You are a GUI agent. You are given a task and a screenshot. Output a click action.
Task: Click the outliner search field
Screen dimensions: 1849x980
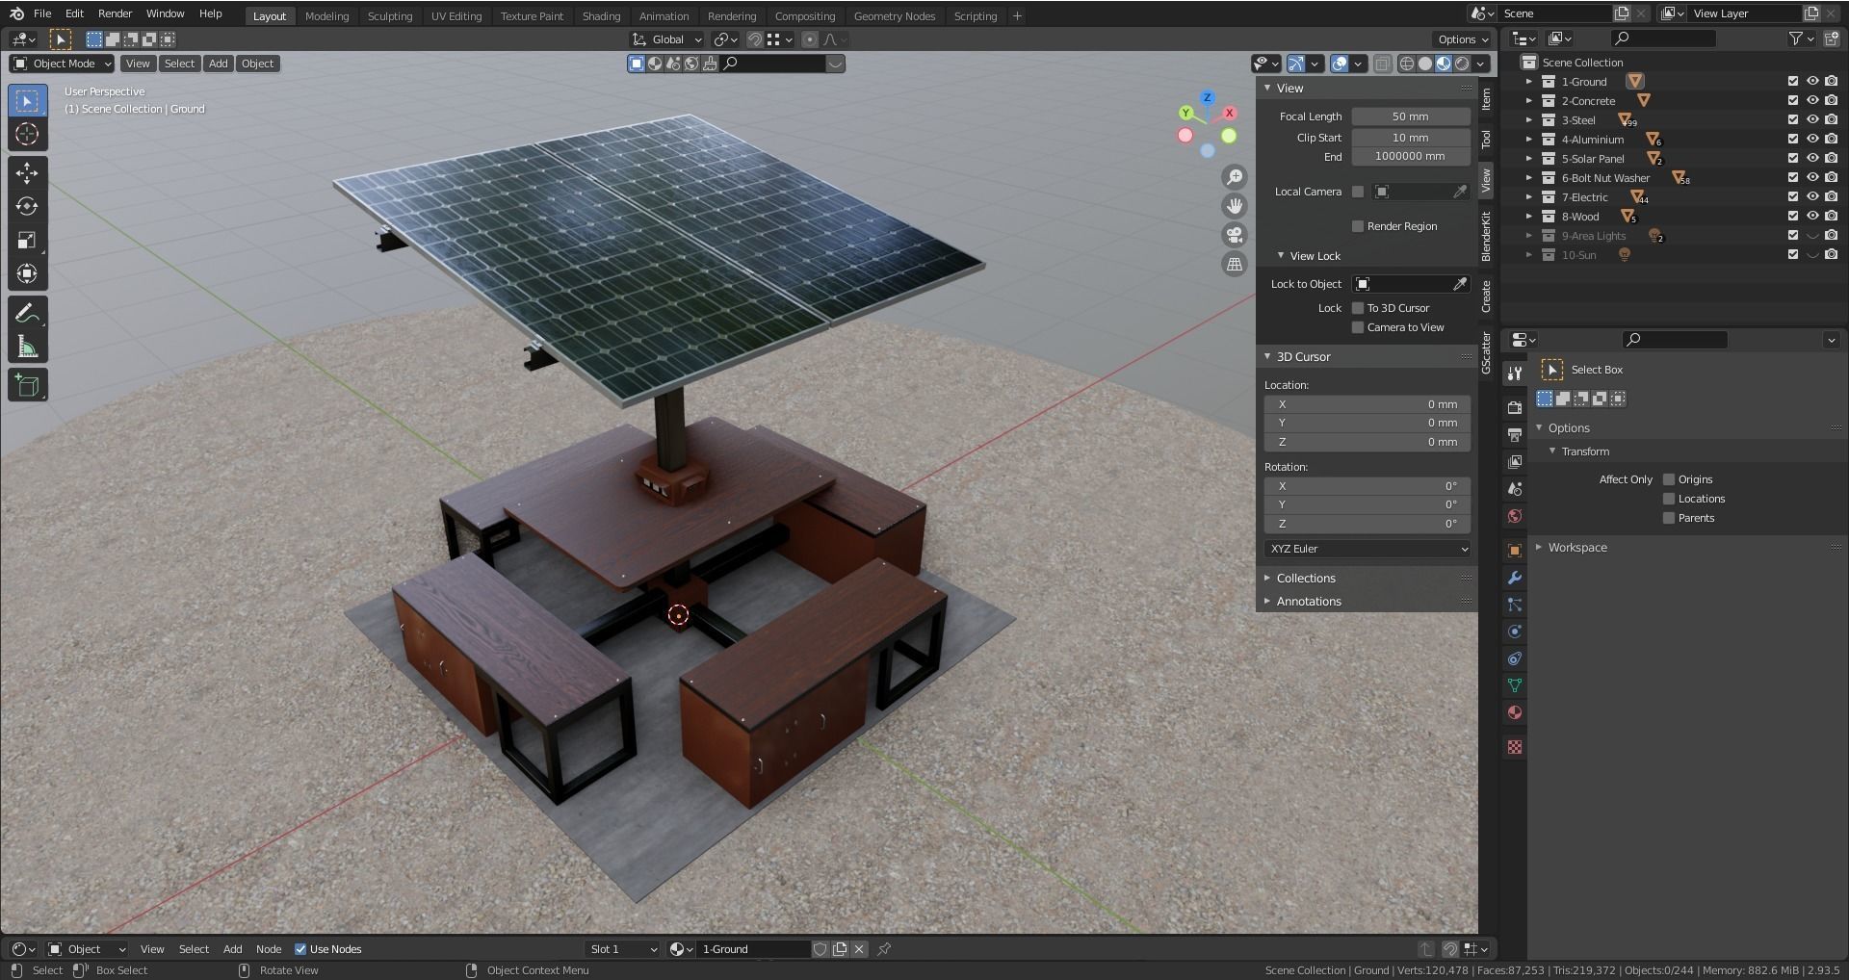click(1663, 39)
